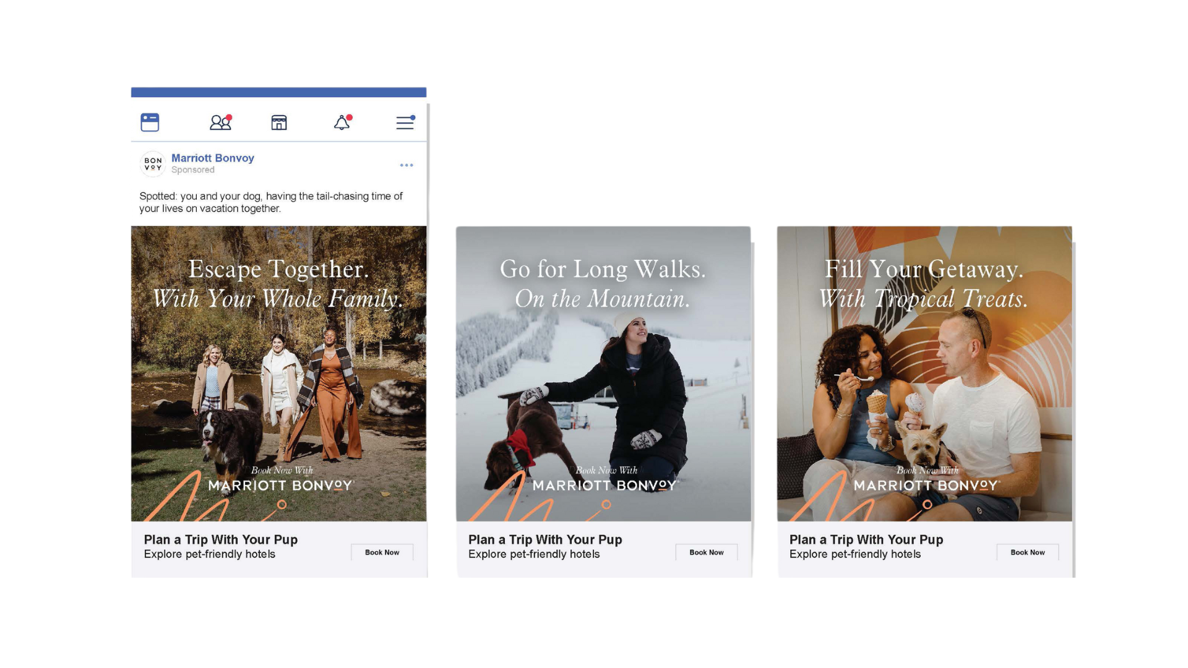Image resolution: width=1188 pixels, height=668 pixels.
Task: Click Marriott Bonvoy logo on Tropical Treats ad
Action: [927, 486]
